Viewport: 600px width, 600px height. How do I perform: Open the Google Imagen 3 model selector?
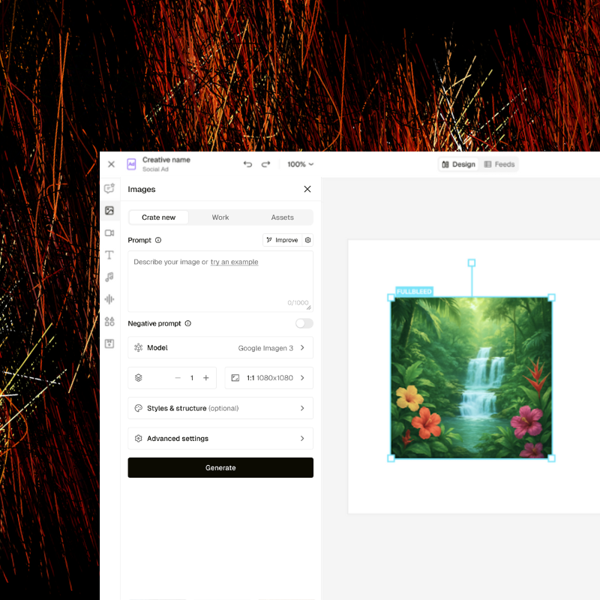click(220, 347)
